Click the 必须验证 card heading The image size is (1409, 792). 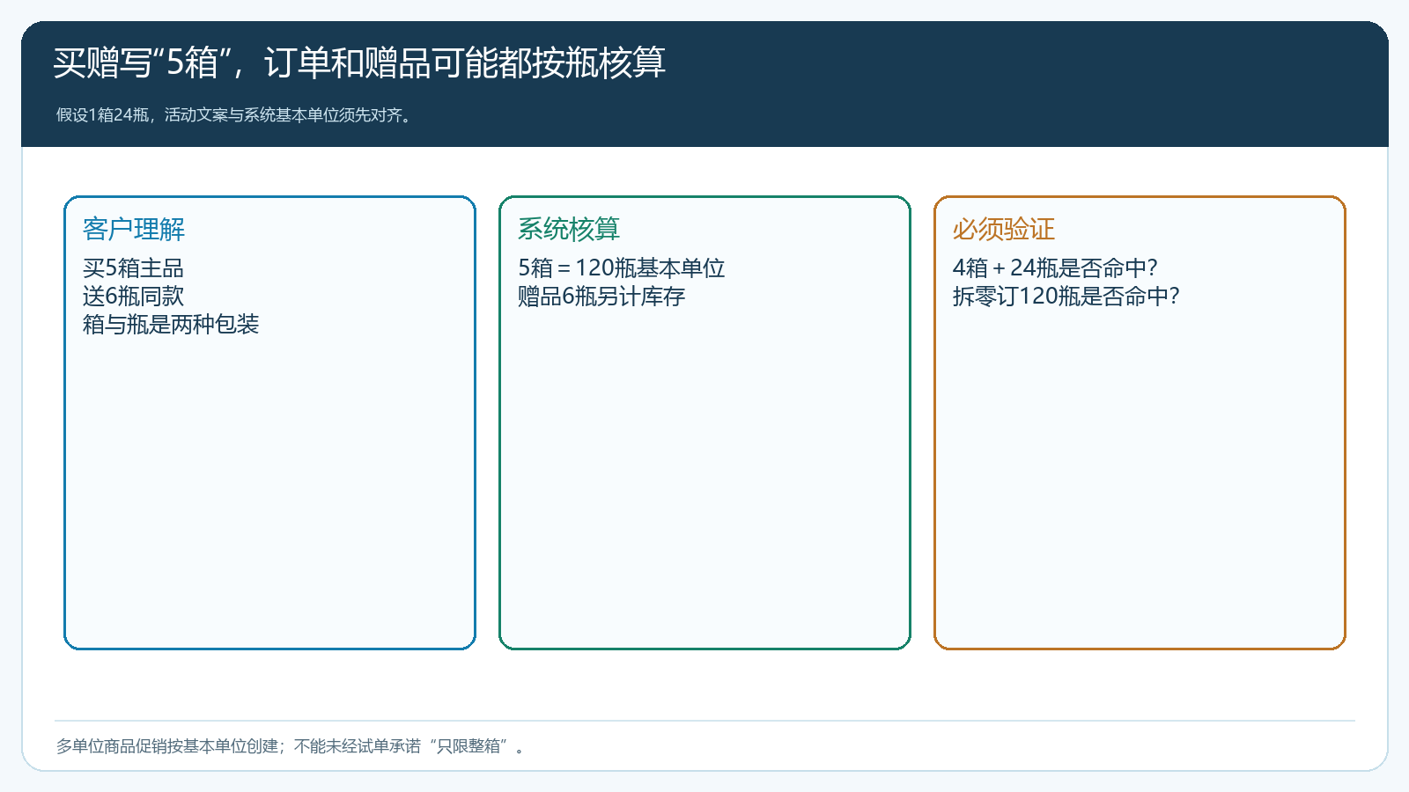click(x=1004, y=229)
